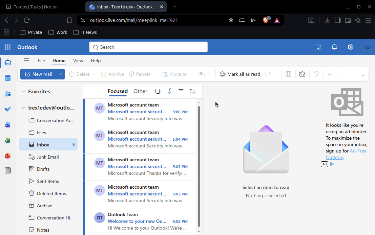Open the 5:06 PM Microsoft account team email
Image resolution: width=375 pixels, height=235 pixels.
[x=140, y=112]
